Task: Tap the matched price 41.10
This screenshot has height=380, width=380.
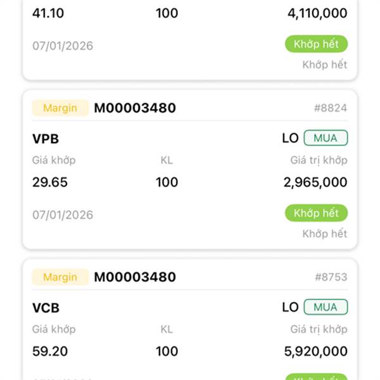Action: (x=49, y=13)
